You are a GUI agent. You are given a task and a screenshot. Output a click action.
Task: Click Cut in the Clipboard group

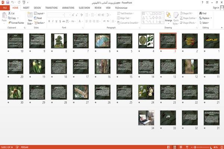coord(11,13)
